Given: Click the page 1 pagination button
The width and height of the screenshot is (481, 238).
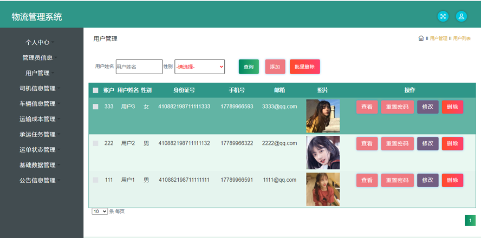Looking at the screenshot, I should [x=470, y=221].
